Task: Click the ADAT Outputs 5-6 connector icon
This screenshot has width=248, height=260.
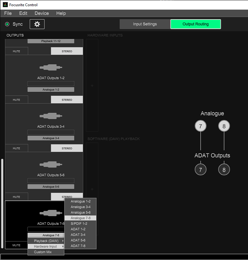Action: pyautogui.click(x=51, y=164)
